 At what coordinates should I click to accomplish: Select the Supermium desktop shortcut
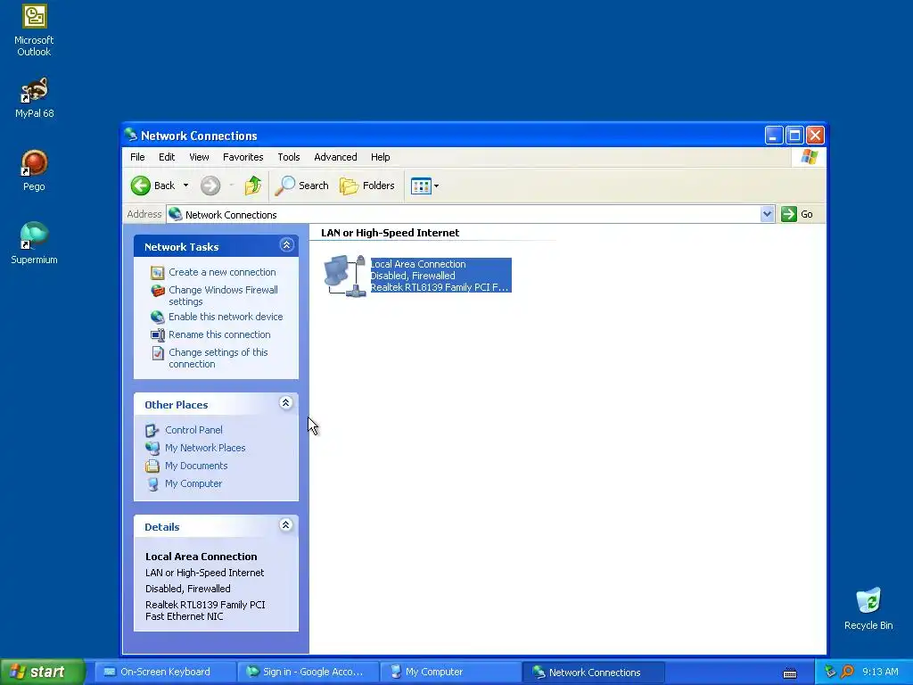coord(34,243)
